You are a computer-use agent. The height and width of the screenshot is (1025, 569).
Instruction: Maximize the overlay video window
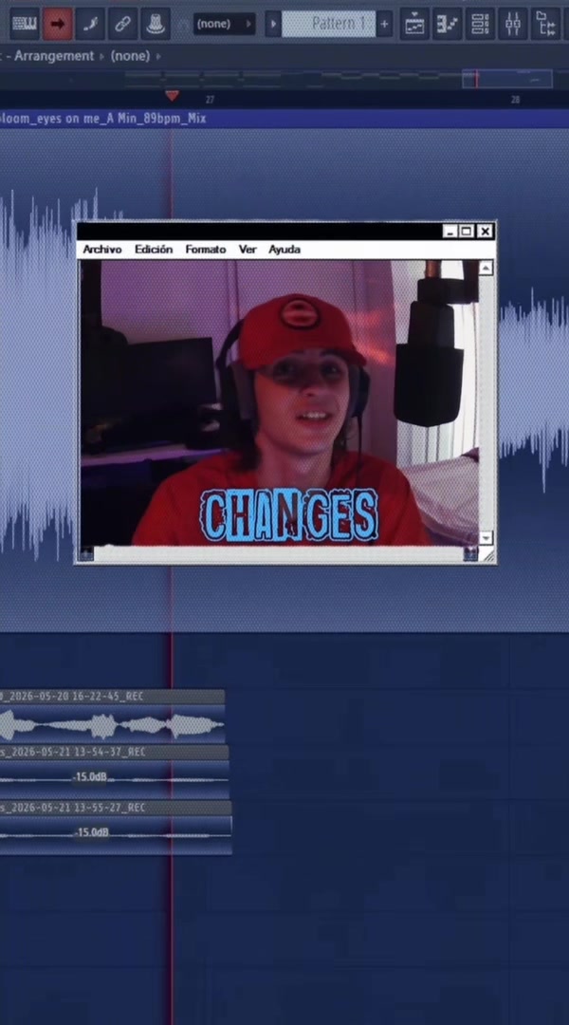467,232
